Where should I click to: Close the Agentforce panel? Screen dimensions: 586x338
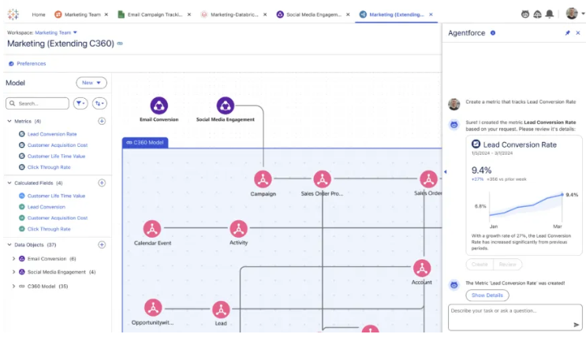(578, 33)
